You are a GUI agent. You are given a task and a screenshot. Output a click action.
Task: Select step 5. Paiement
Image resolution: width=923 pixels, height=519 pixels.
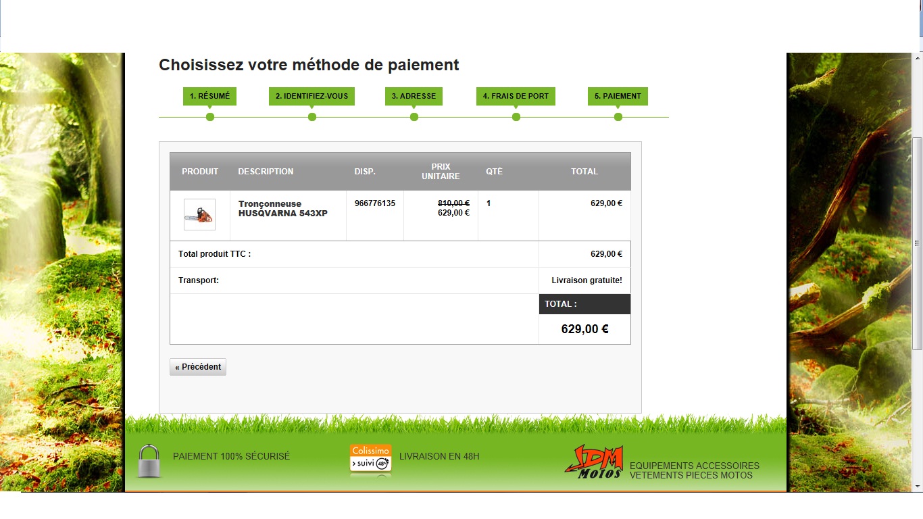click(618, 96)
